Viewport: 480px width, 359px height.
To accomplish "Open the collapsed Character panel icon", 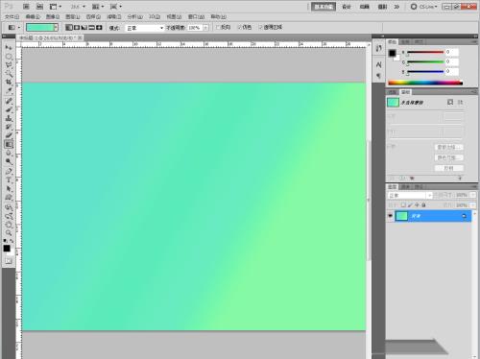I will click(x=379, y=65).
